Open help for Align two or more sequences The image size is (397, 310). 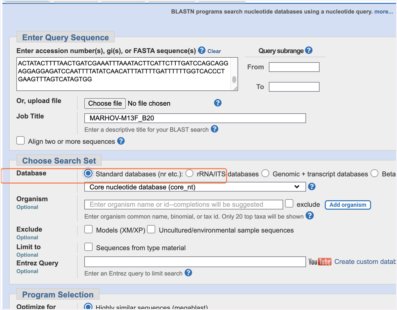121,141
